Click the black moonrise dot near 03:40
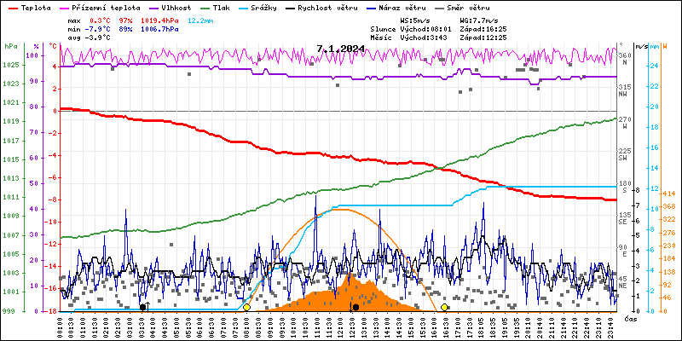682x341 pixels. (142, 307)
